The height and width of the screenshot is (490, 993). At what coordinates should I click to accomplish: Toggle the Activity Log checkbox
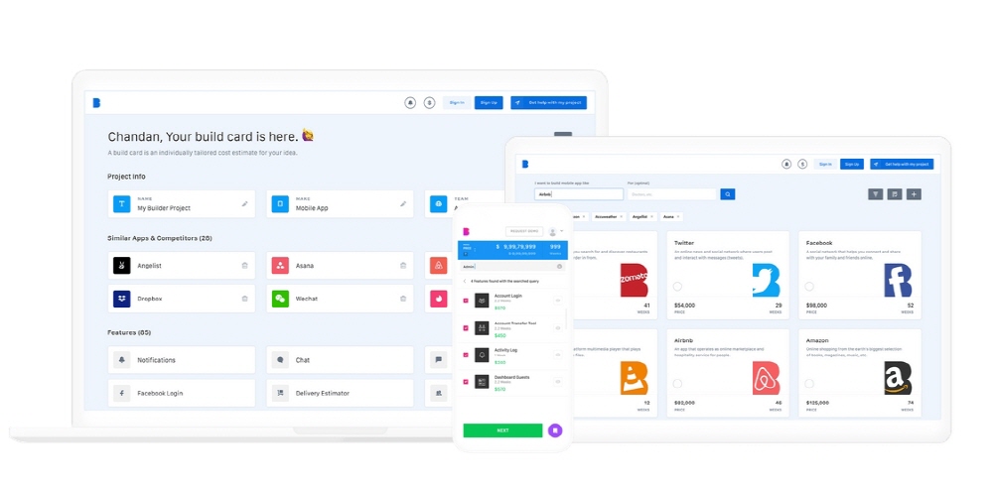[466, 355]
